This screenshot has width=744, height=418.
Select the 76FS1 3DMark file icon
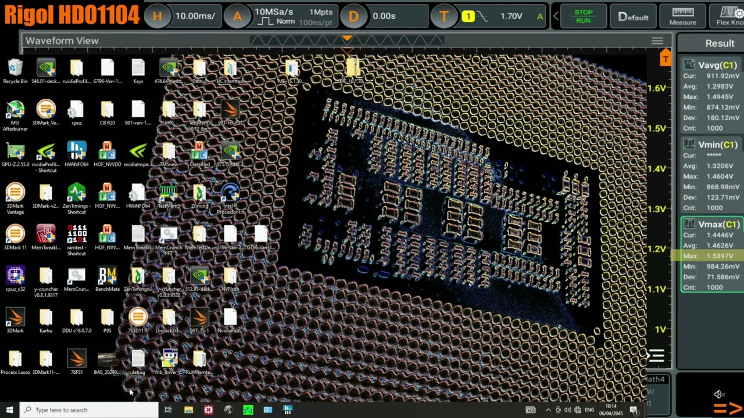(77, 362)
